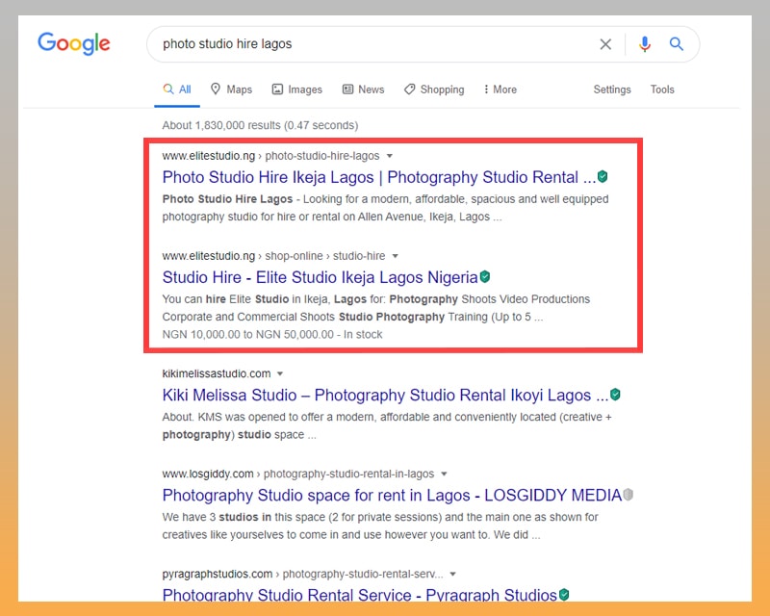Open the Photography Studio Rental Service Pyragraph link
The image size is (770, 616).
(x=359, y=595)
